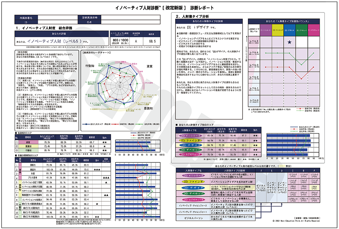The width and height of the screenshot is (339, 229).
Task: Click the イニシエータ pill in the type description table
Action: [193, 176]
